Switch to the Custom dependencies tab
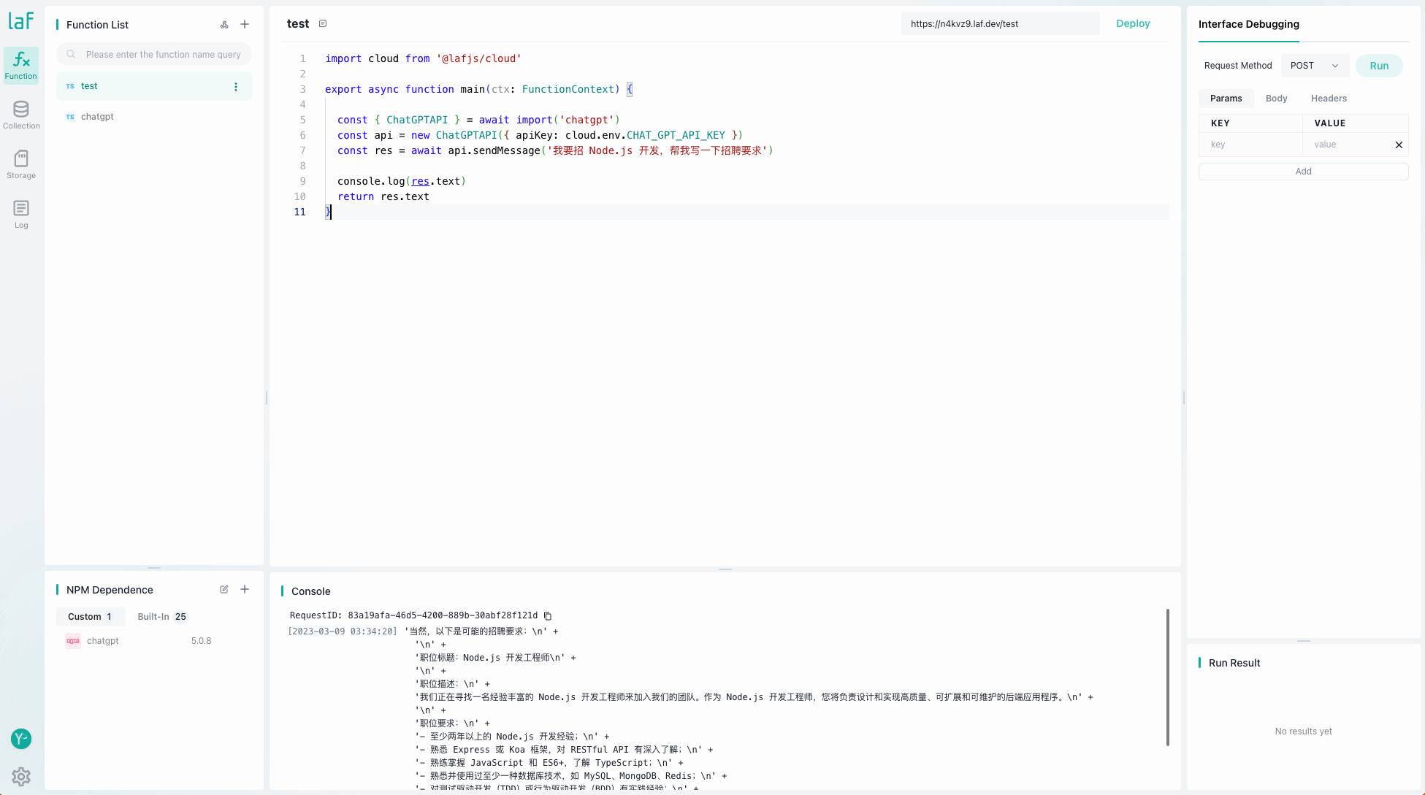 [91, 617]
